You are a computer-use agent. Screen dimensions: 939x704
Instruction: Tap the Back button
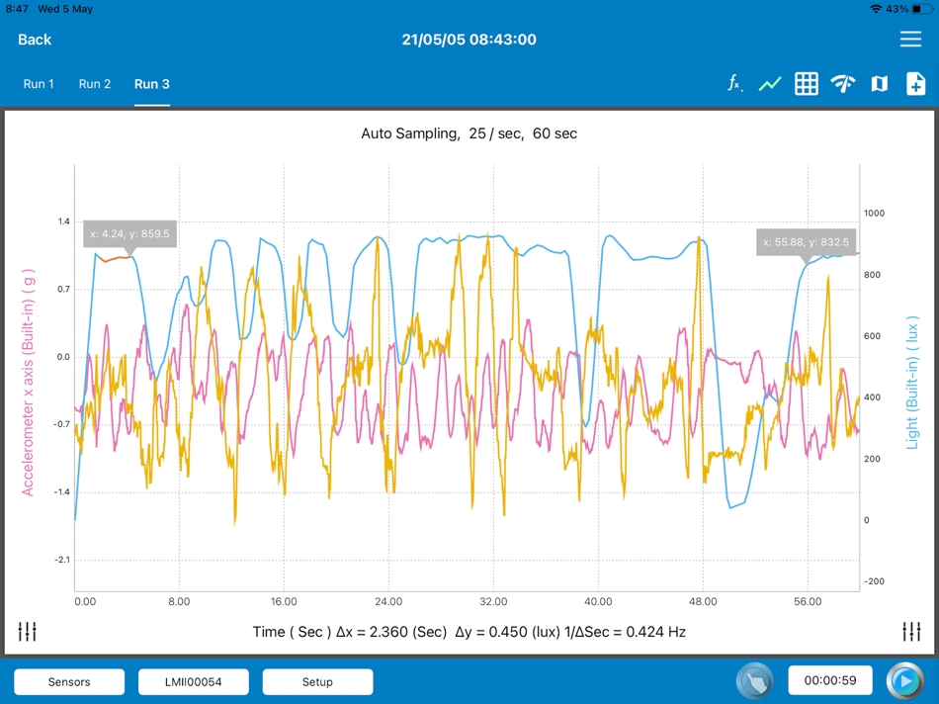click(34, 40)
